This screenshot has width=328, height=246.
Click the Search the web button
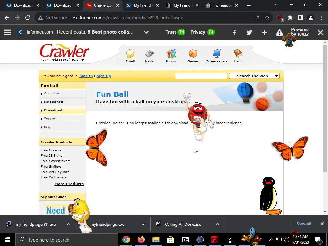coord(252,76)
